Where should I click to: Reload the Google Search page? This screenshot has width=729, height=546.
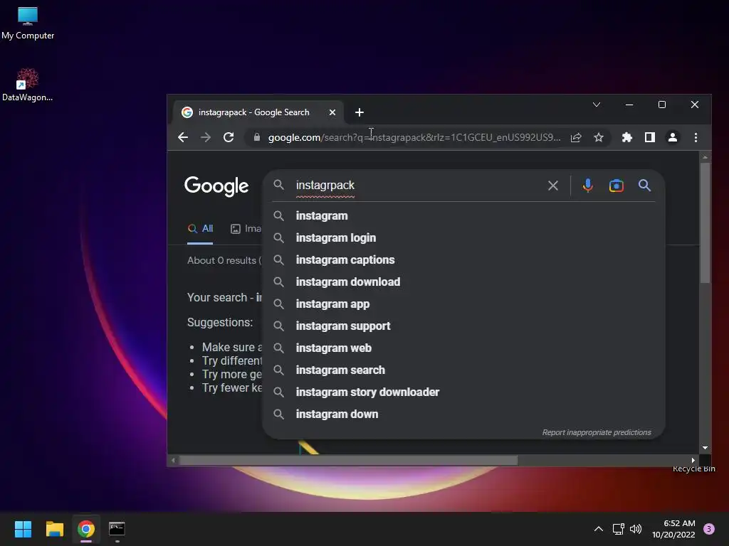229,137
